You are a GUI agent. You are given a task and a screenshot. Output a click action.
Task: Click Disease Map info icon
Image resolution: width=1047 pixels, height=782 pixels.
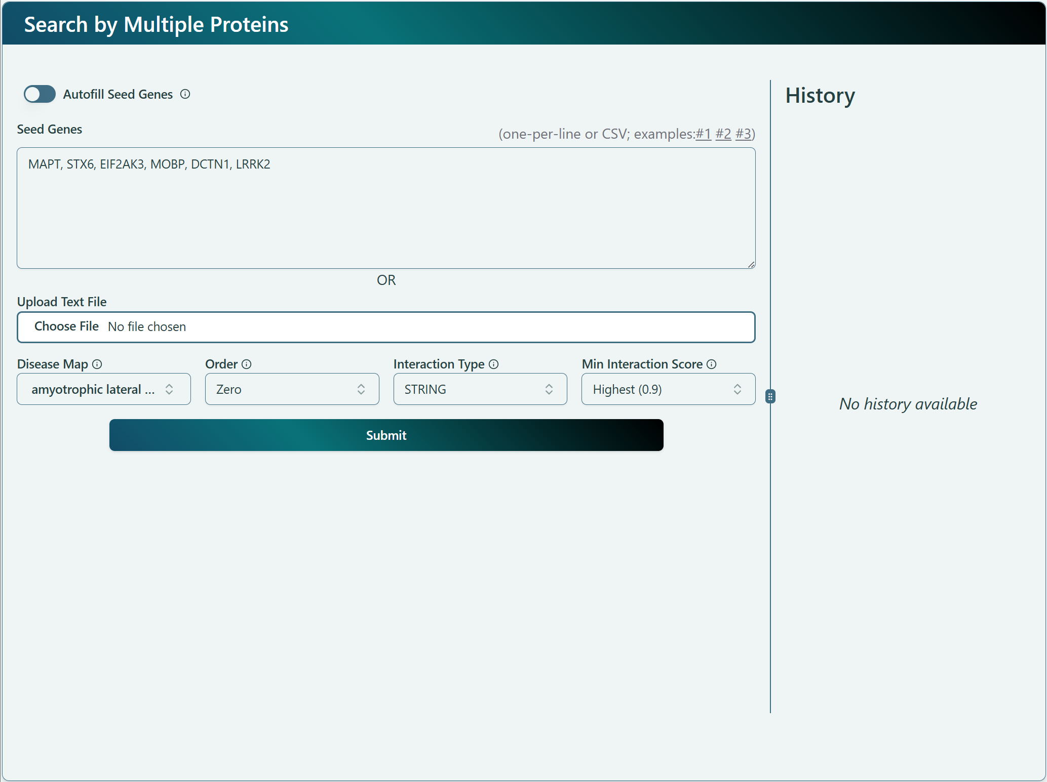[97, 364]
